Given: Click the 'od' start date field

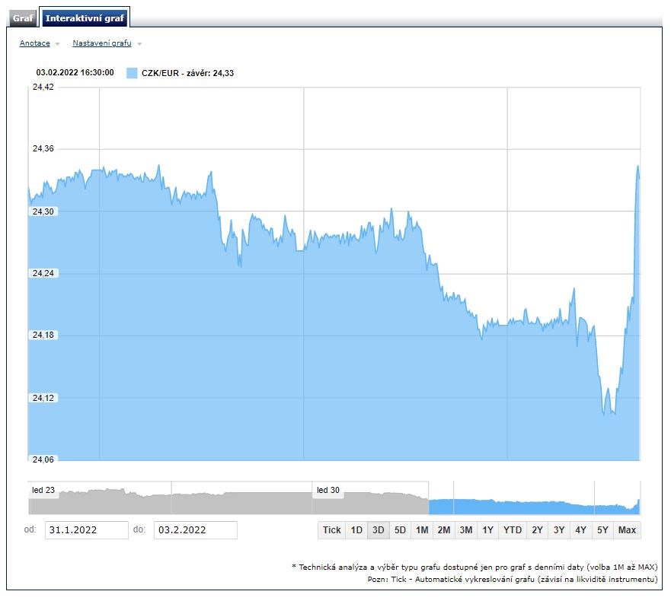Looking at the screenshot, I should 86,530.
